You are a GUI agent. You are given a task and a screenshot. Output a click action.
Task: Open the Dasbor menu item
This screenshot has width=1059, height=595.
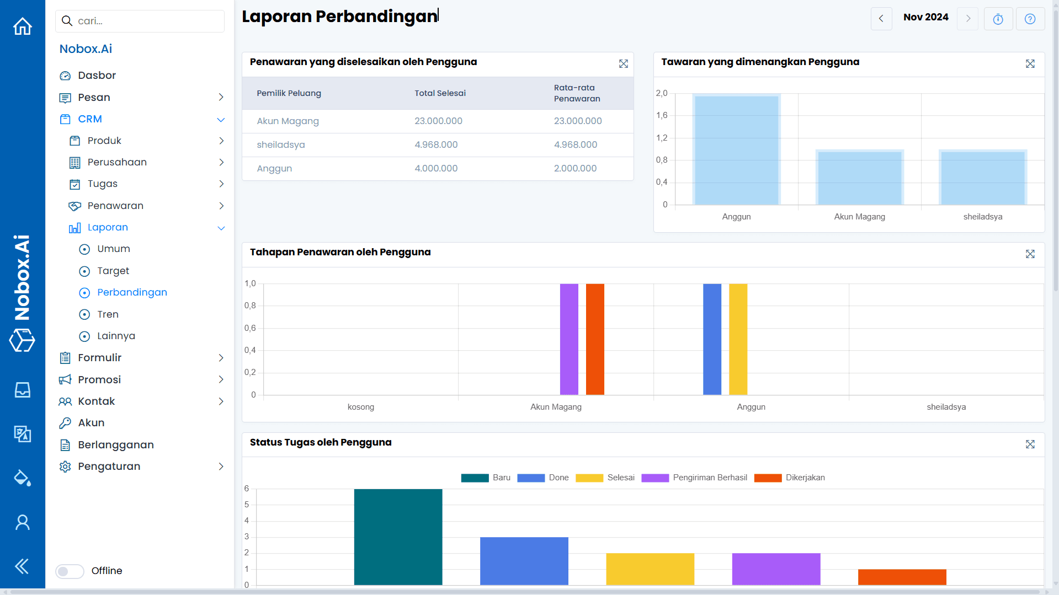click(97, 75)
